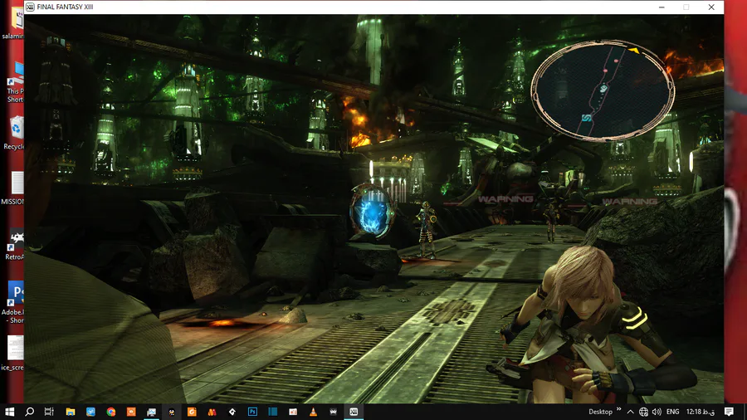This screenshot has height=420, width=747.
Task: Show hidden system tray icons
Action: tap(630, 412)
